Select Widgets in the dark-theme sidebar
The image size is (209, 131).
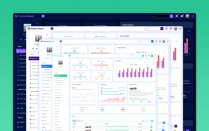[22, 122]
